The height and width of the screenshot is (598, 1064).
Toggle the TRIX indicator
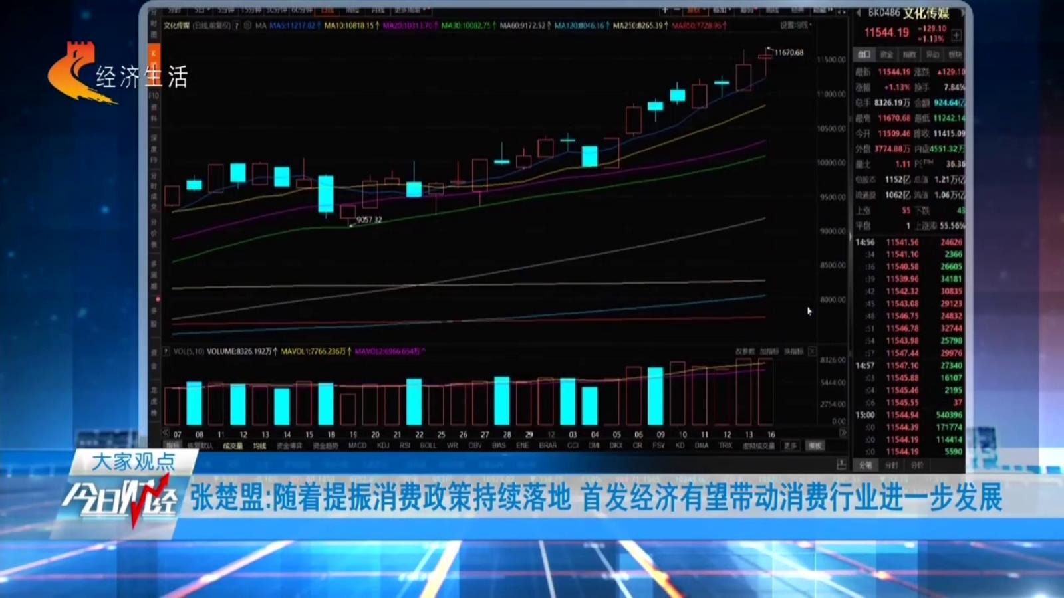tap(725, 446)
